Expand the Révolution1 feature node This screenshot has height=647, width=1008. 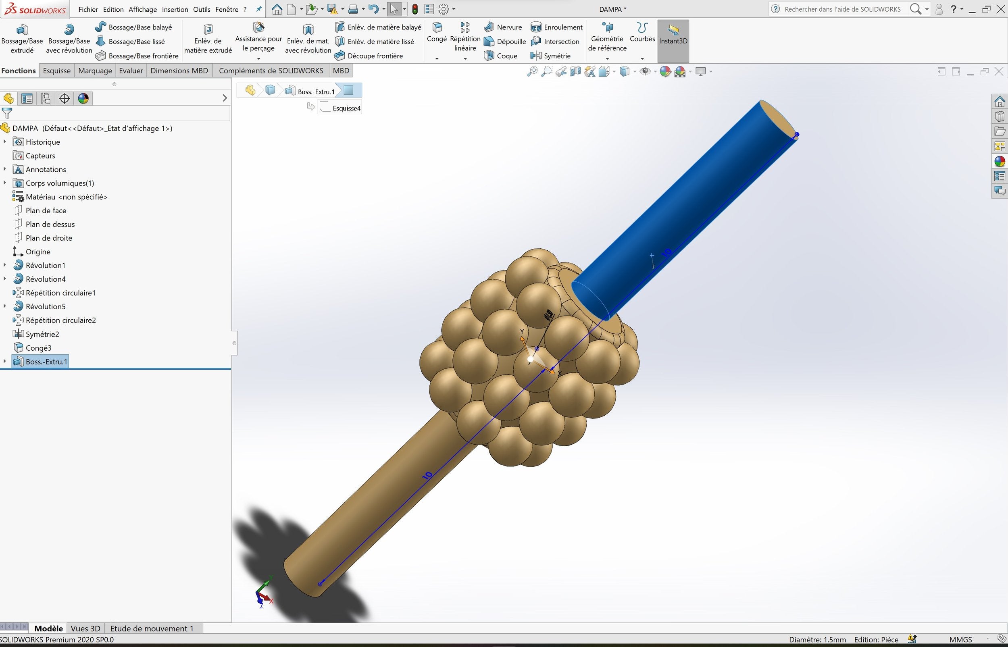[4, 266]
